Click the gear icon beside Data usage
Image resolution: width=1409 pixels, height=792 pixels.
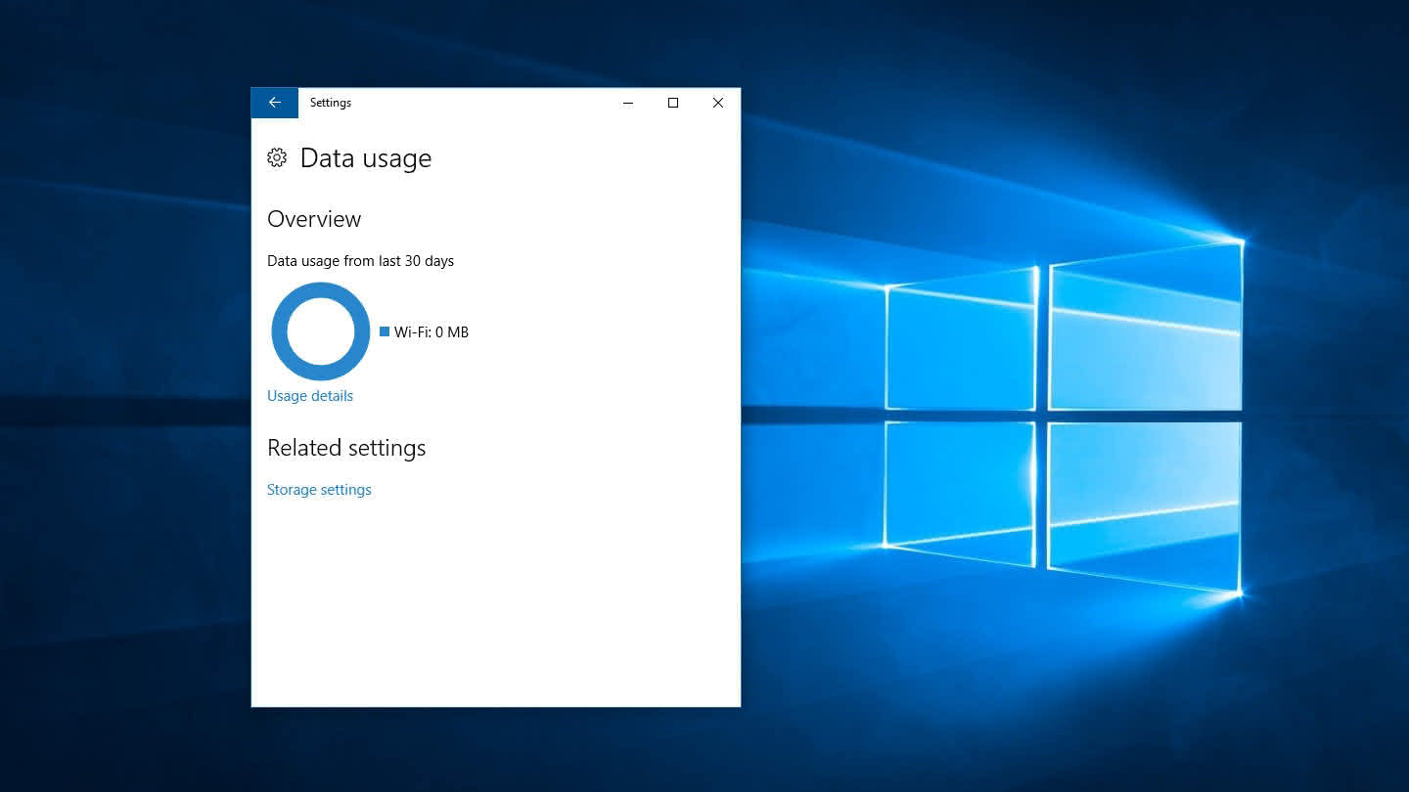(277, 157)
